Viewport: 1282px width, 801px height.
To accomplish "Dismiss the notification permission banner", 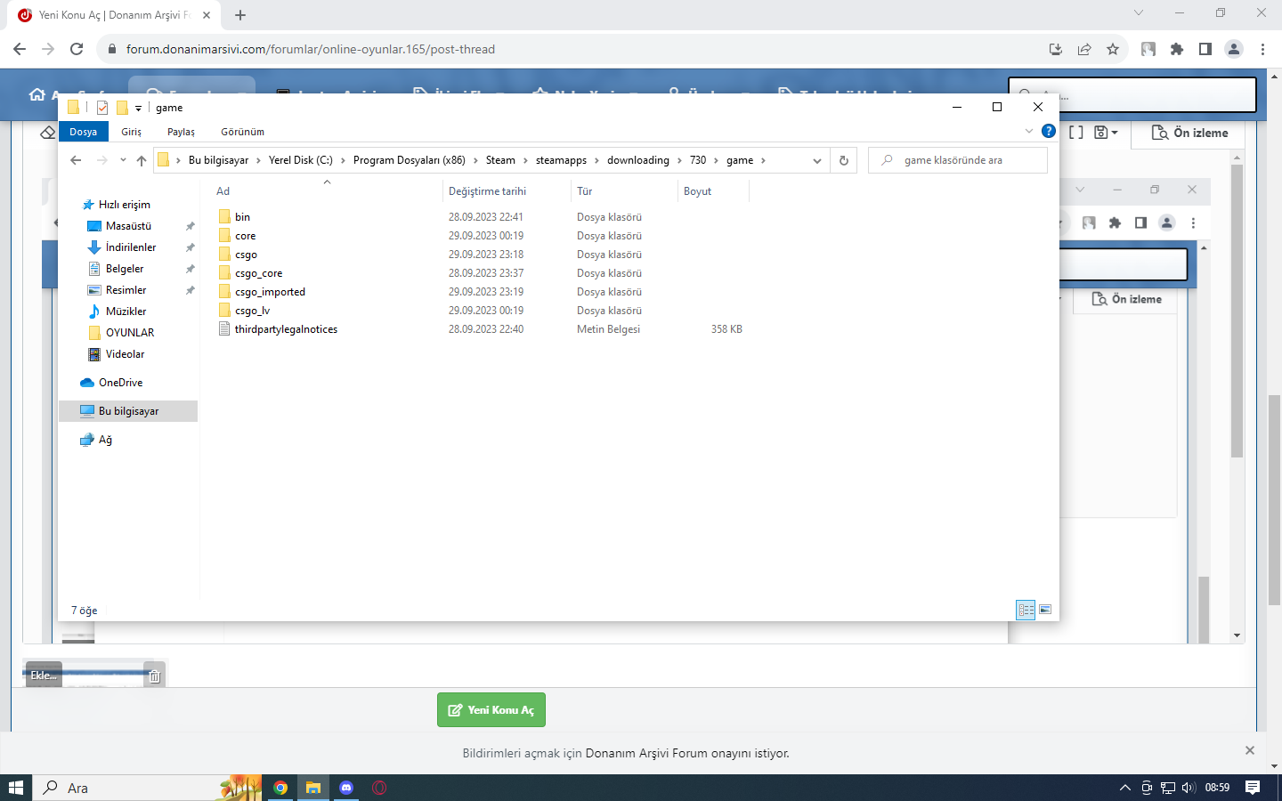I will pyautogui.click(x=1250, y=750).
